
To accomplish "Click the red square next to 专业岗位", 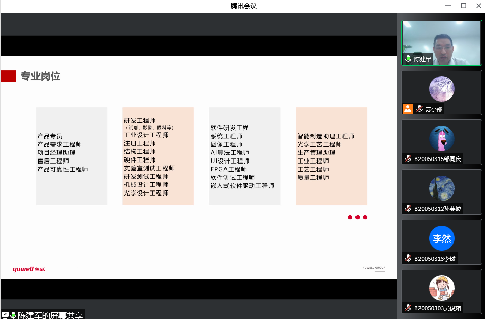I will coord(9,76).
